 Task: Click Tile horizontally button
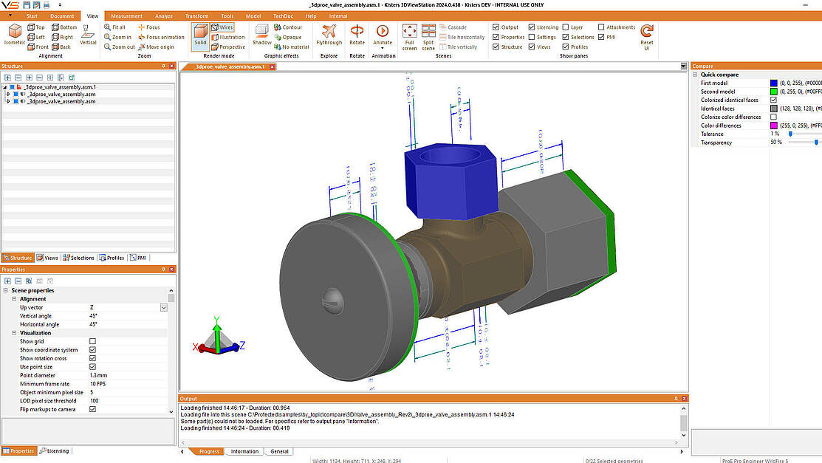462,37
